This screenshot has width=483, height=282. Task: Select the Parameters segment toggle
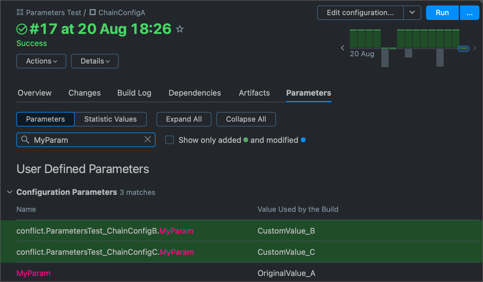(45, 119)
